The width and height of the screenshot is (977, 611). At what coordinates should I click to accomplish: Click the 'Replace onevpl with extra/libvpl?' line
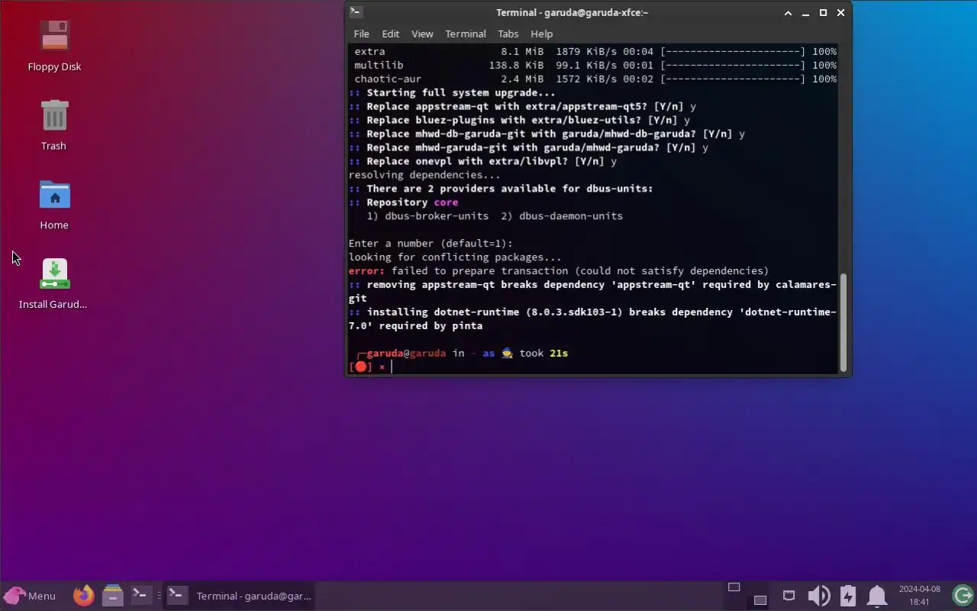click(x=482, y=161)
